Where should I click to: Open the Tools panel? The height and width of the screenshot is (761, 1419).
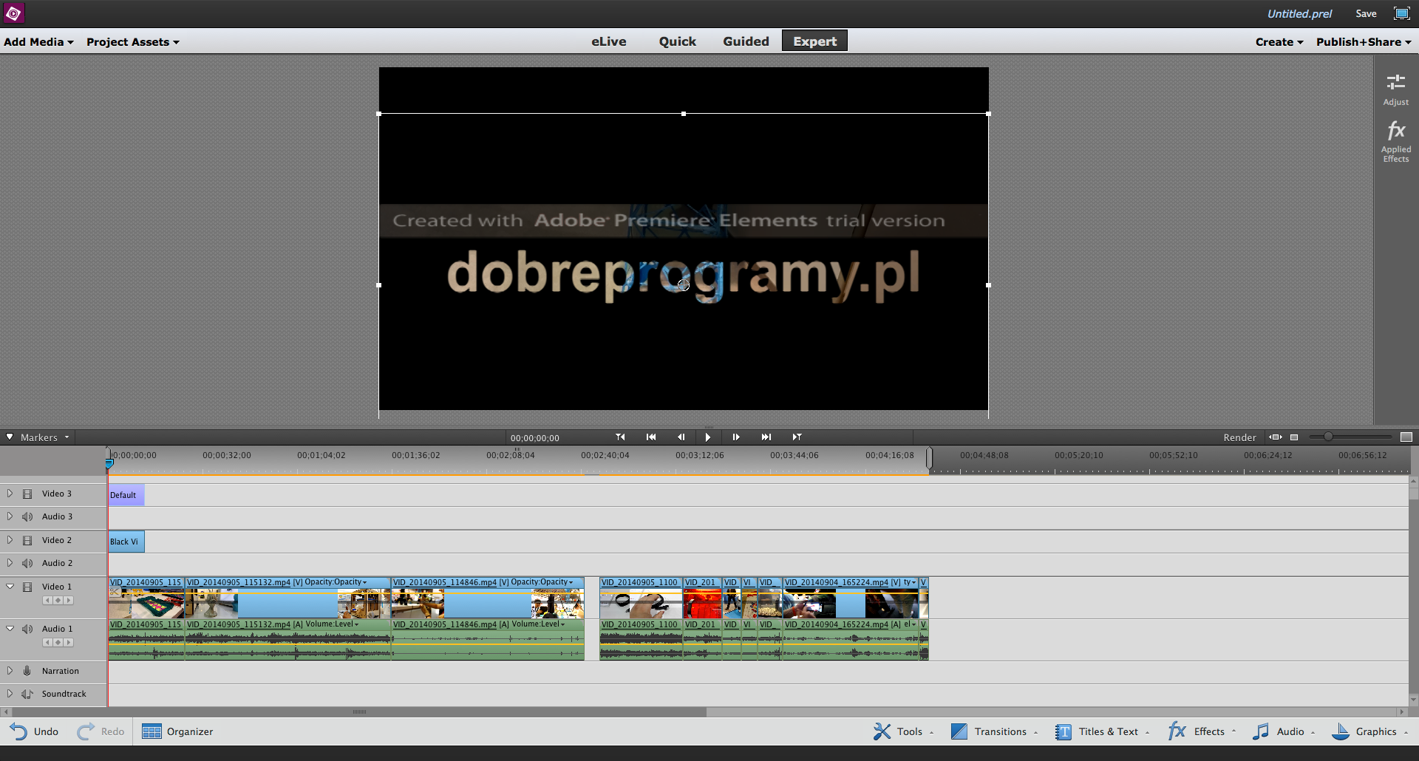pyautogui.click(x=902, y=731)
